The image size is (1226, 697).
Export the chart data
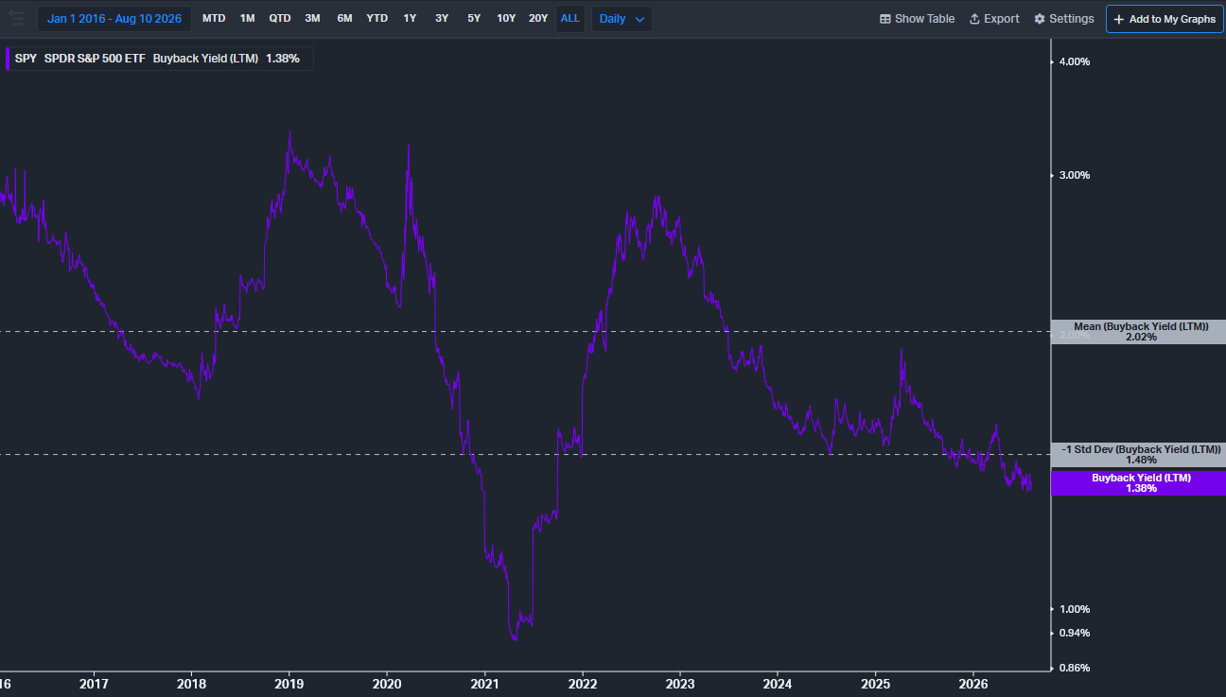[x=994, y=19]
